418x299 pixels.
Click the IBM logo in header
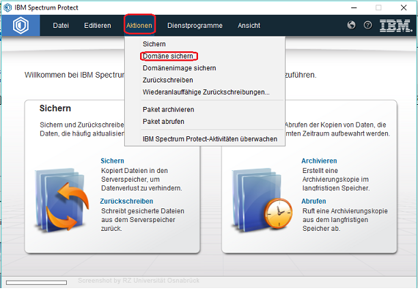pos(395,26)
